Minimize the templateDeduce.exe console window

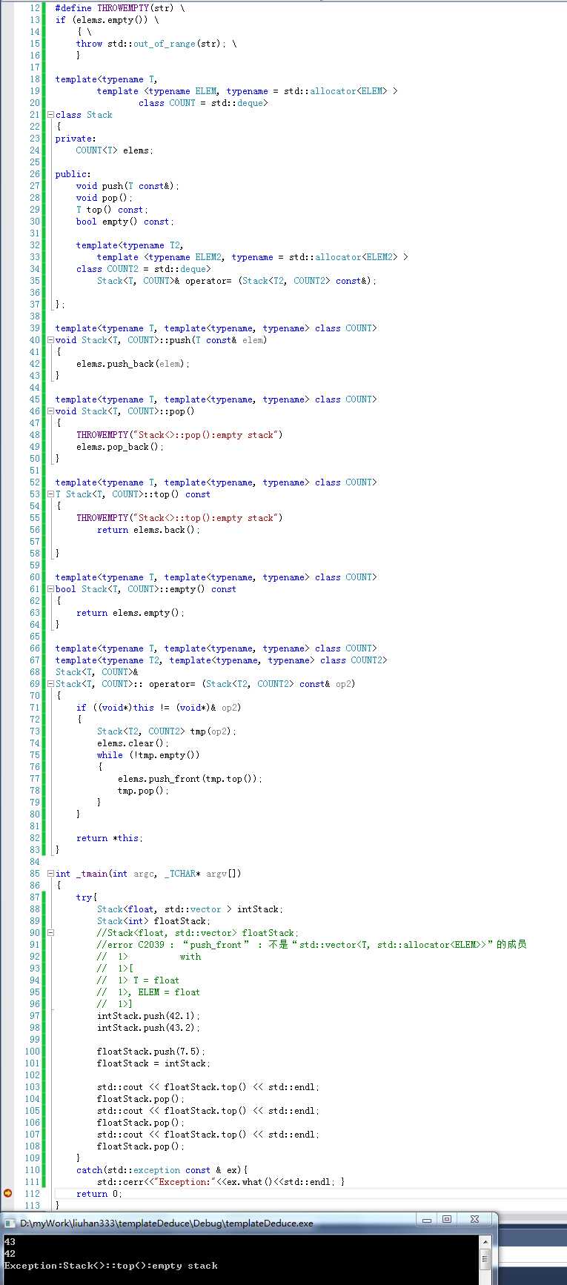[425, 1220]
